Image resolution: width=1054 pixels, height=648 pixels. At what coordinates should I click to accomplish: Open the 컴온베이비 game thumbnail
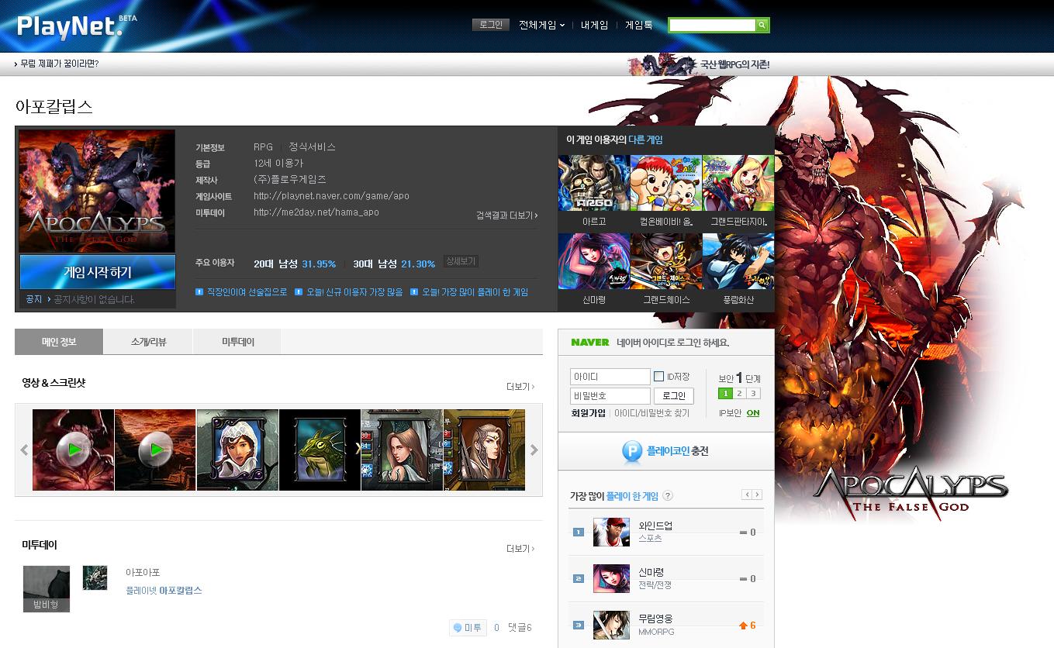tap(665, 183)
